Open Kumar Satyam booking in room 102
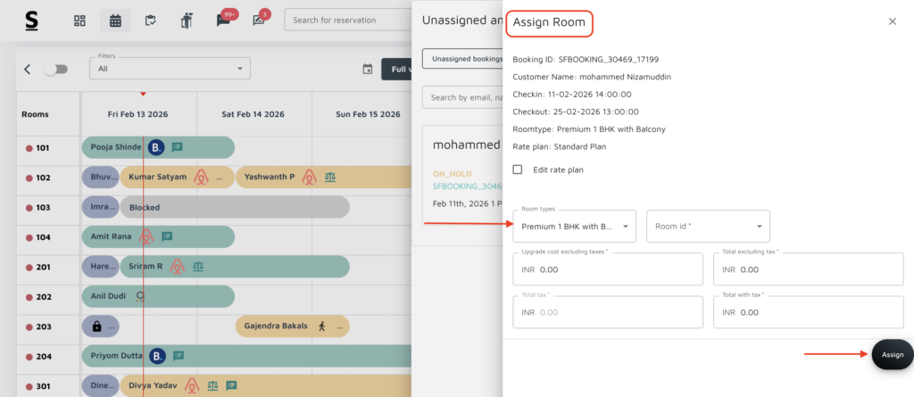The image size is (914, 397). click(158, 178)
